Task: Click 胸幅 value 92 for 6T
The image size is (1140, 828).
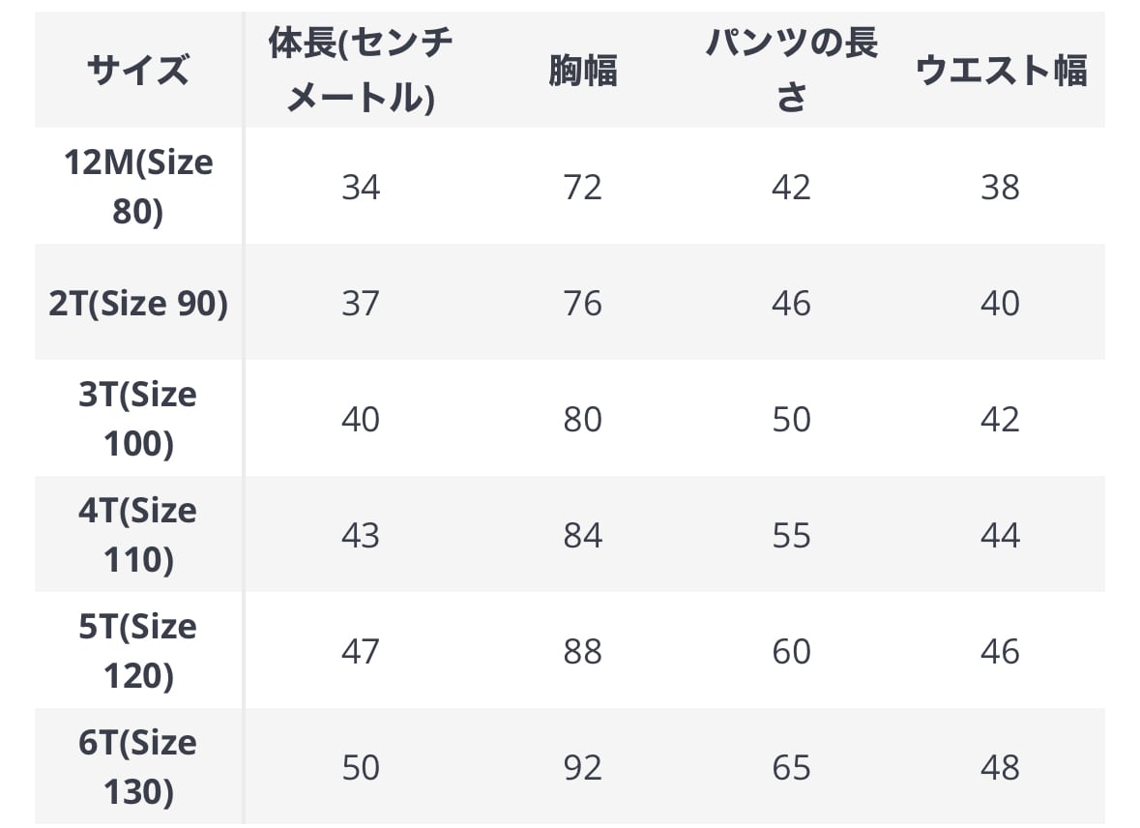Action: 582,767
